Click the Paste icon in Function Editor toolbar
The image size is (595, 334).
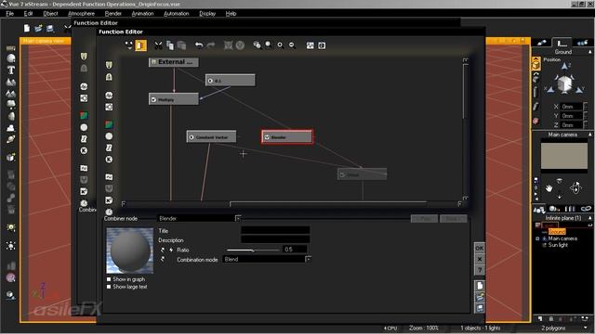[182, 45]
